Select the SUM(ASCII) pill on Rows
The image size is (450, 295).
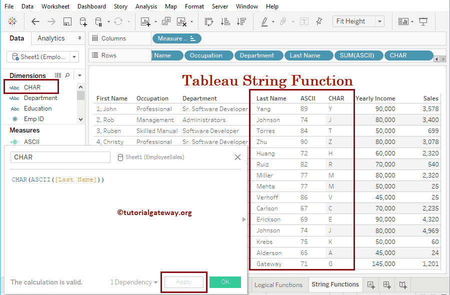pos(358,55)
